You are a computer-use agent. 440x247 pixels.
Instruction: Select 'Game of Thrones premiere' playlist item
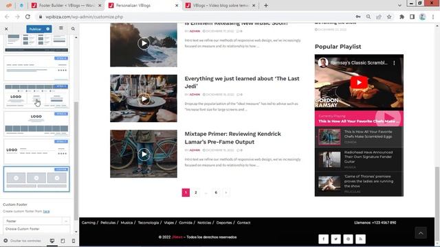tap(359, 183)
